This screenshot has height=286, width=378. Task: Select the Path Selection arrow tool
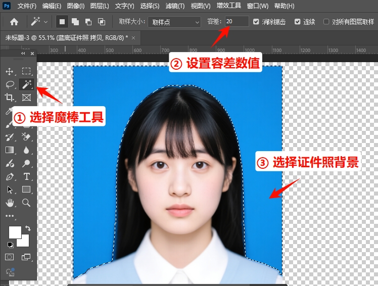click(10, 189)
